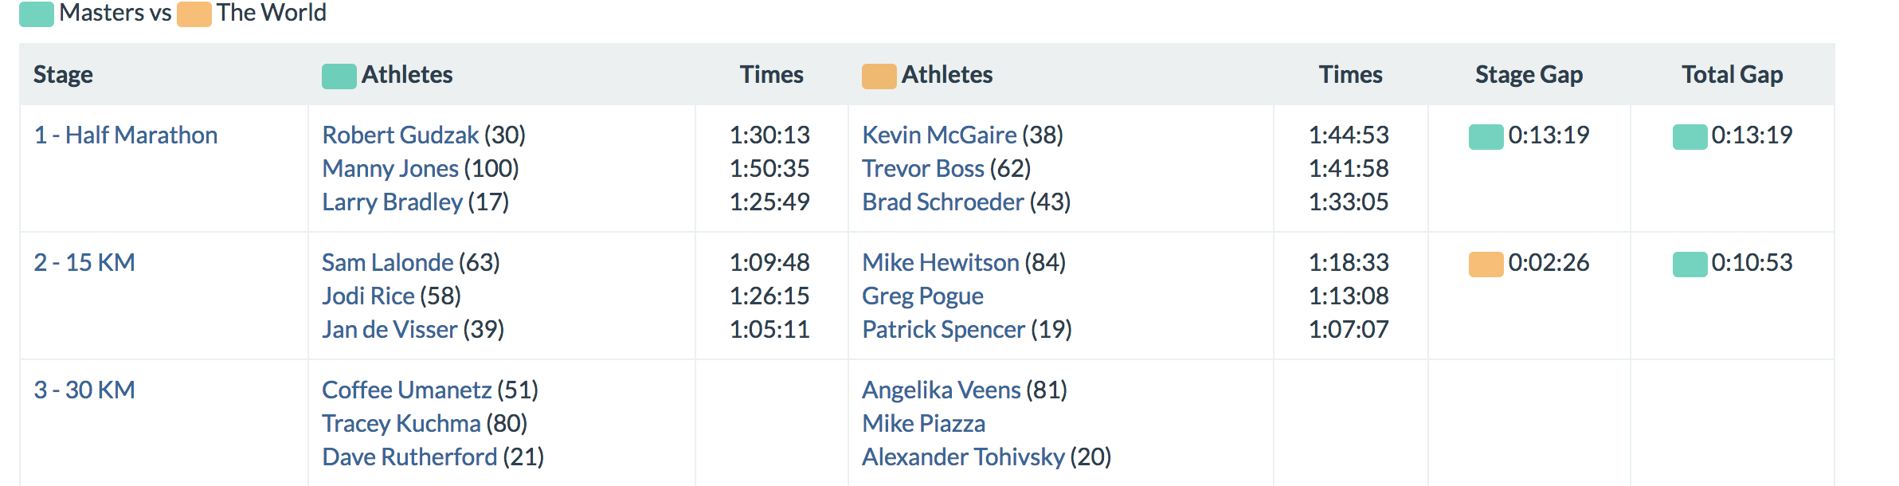Click athlete Robert Gudzak's name
Viewport: 1899px width, 486px height.
400,135
